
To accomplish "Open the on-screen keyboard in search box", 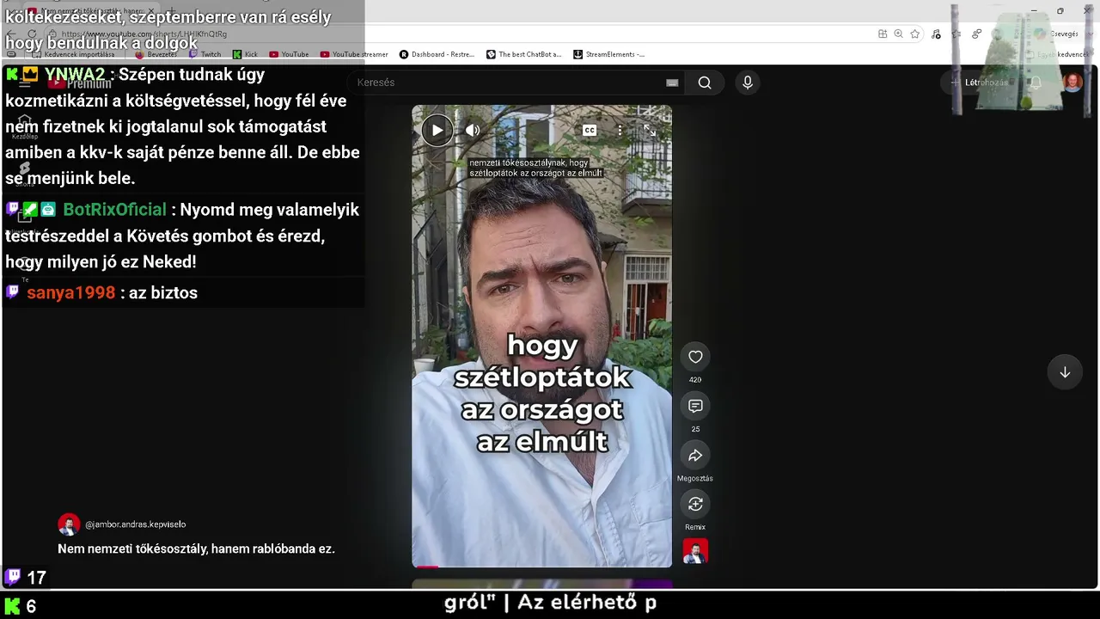I will click(x=672, y=83).
